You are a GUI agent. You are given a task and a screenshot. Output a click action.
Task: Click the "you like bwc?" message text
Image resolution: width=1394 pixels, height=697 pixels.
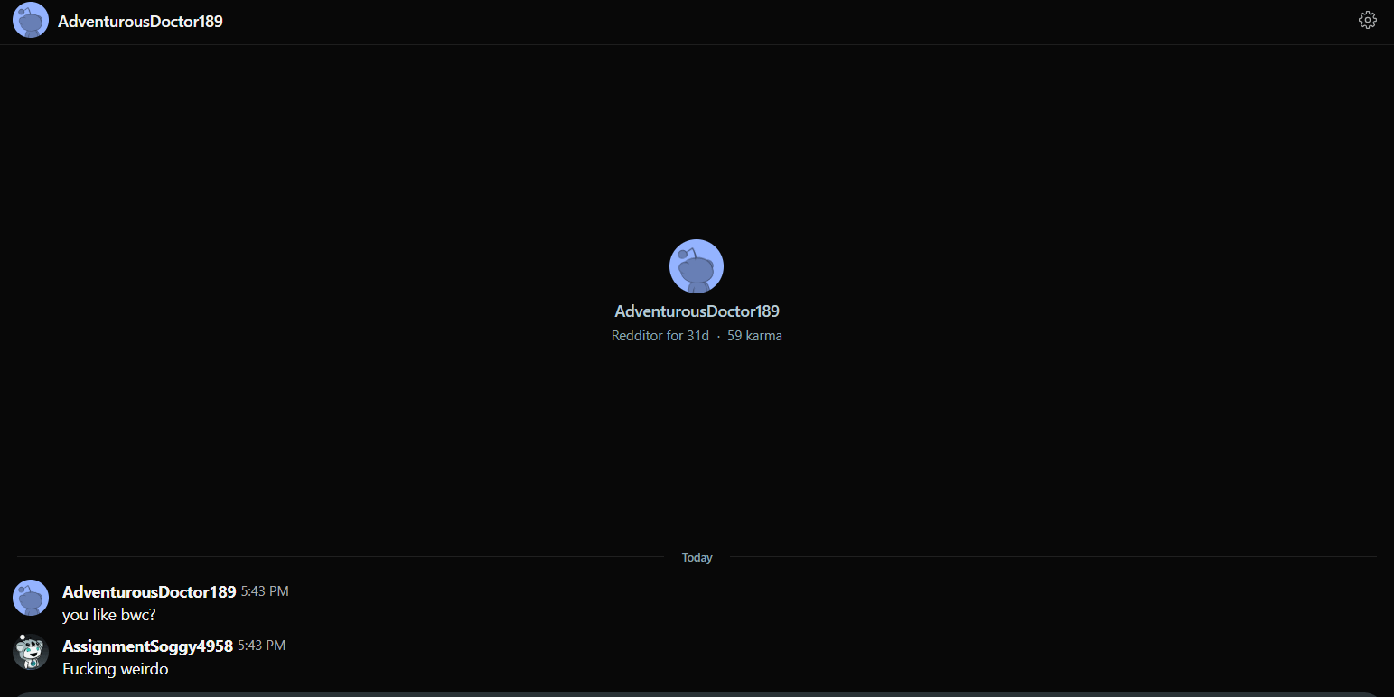(108, 615)
